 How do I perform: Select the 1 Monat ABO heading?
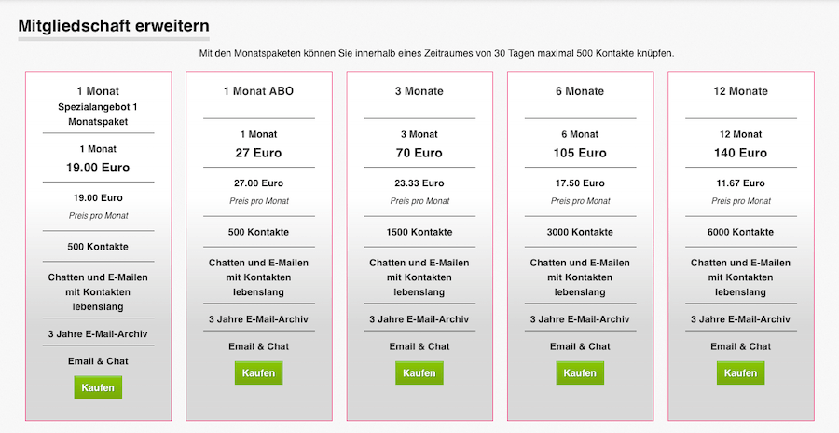258,91
